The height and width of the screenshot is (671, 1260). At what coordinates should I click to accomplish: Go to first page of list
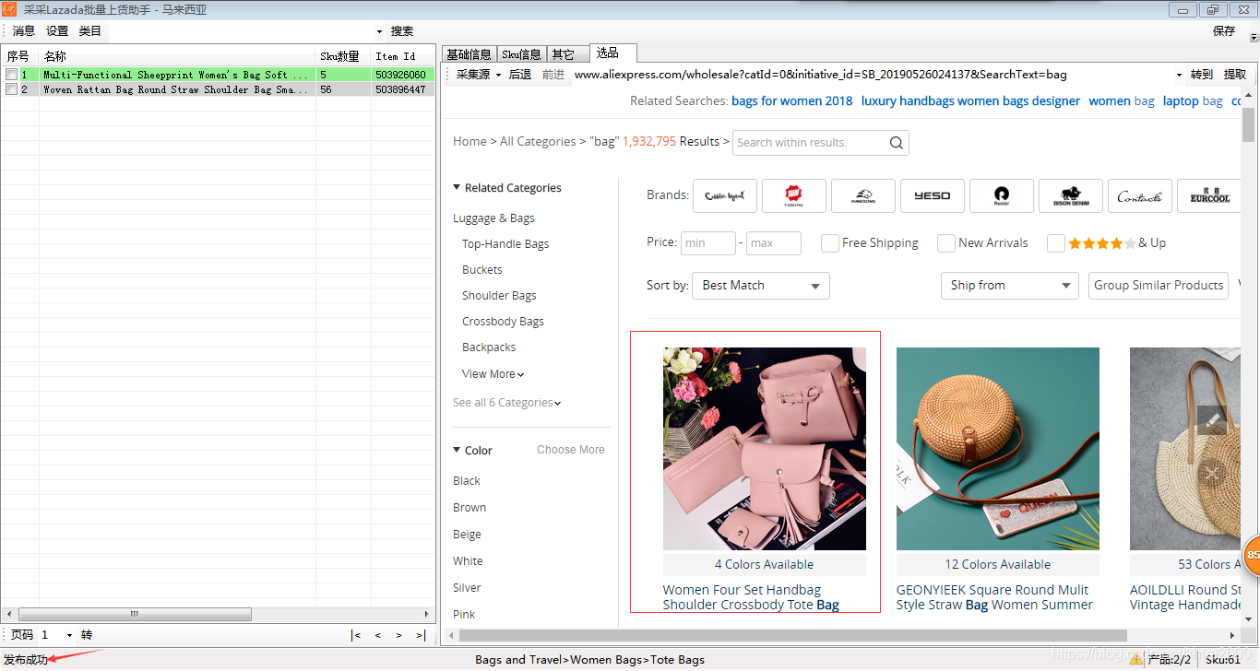point(356,635)
